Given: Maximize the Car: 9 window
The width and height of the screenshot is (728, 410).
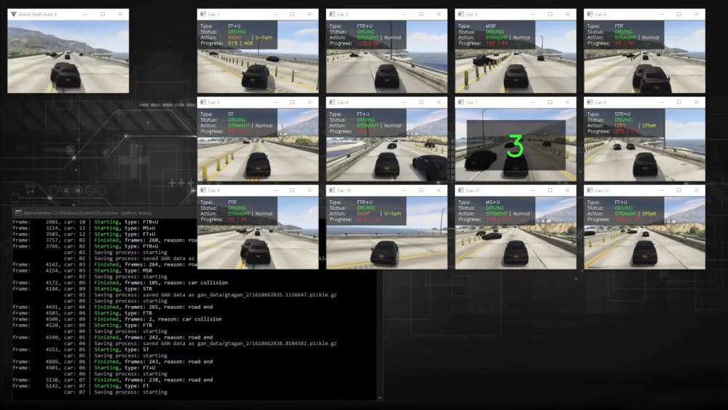Looking at the screenshot, I should click(x=292, y=190).
